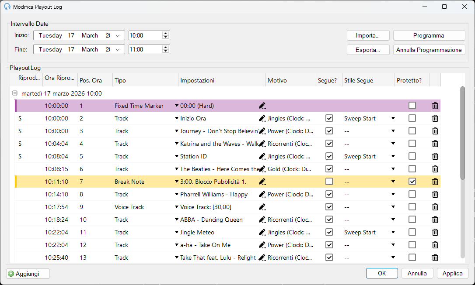
Task: Delete the Voice Track row
Action: 435,207
